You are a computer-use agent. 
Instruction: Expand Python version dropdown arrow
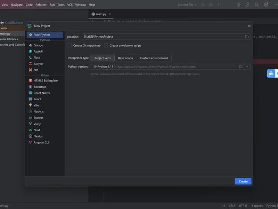(x=247, y=67)
